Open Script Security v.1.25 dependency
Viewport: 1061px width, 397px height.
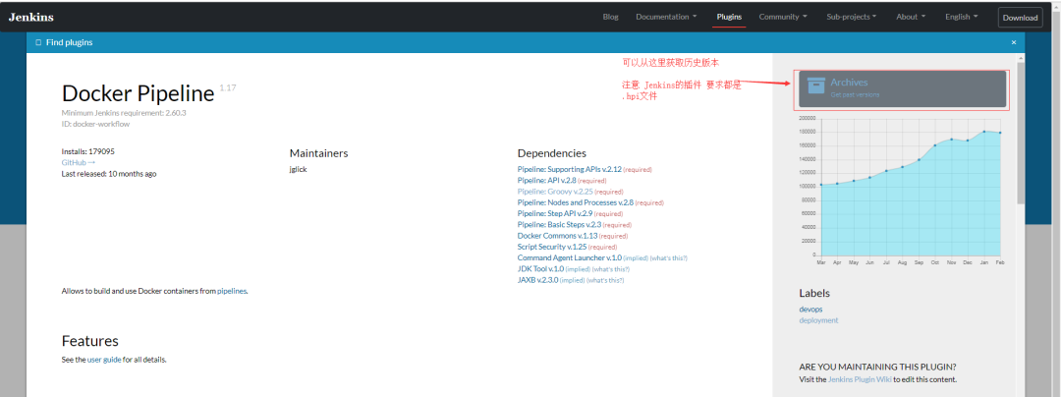552,247
